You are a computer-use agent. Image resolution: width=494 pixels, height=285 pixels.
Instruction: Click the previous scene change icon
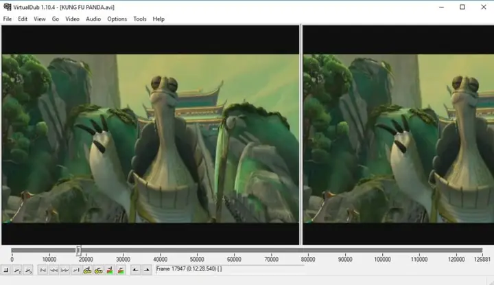pyautogui.click(x=110, y=270)
